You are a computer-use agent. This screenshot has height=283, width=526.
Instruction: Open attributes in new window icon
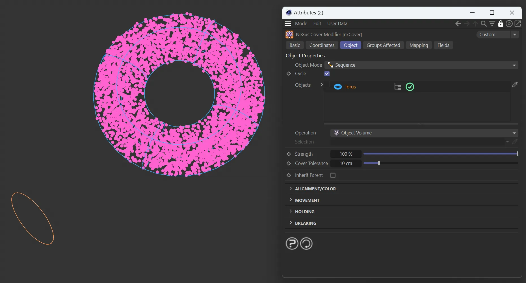coord(518,24)
